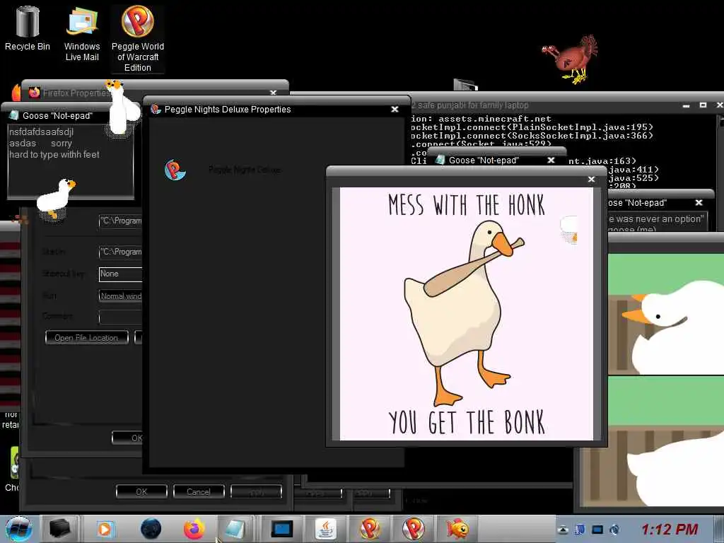Show hidden system tray icons
Screen dimensions: 724x543
563,530
